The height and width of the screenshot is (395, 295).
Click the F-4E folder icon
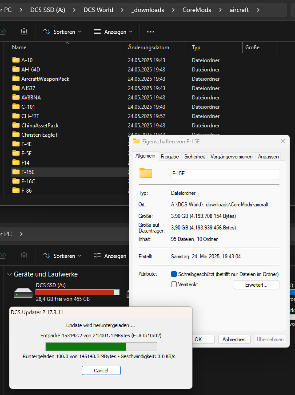(16, 144)
